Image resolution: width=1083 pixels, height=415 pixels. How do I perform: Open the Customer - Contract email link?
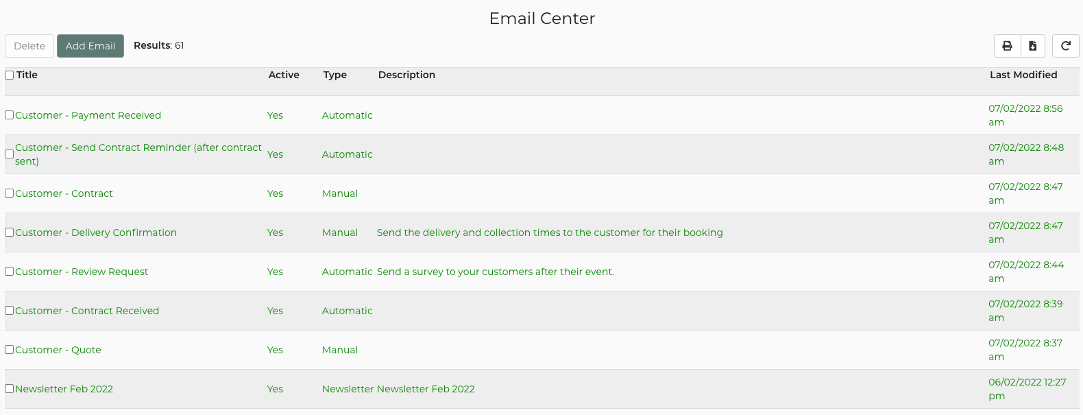[64, 193]
